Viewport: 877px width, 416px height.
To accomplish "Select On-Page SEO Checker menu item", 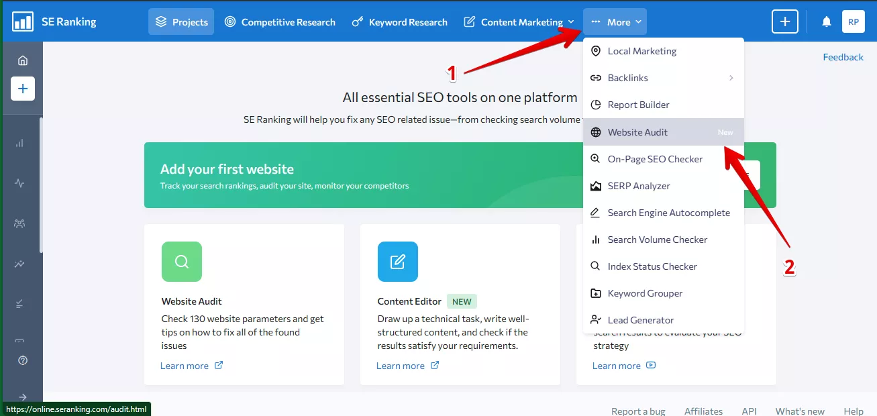I will 664,159.
